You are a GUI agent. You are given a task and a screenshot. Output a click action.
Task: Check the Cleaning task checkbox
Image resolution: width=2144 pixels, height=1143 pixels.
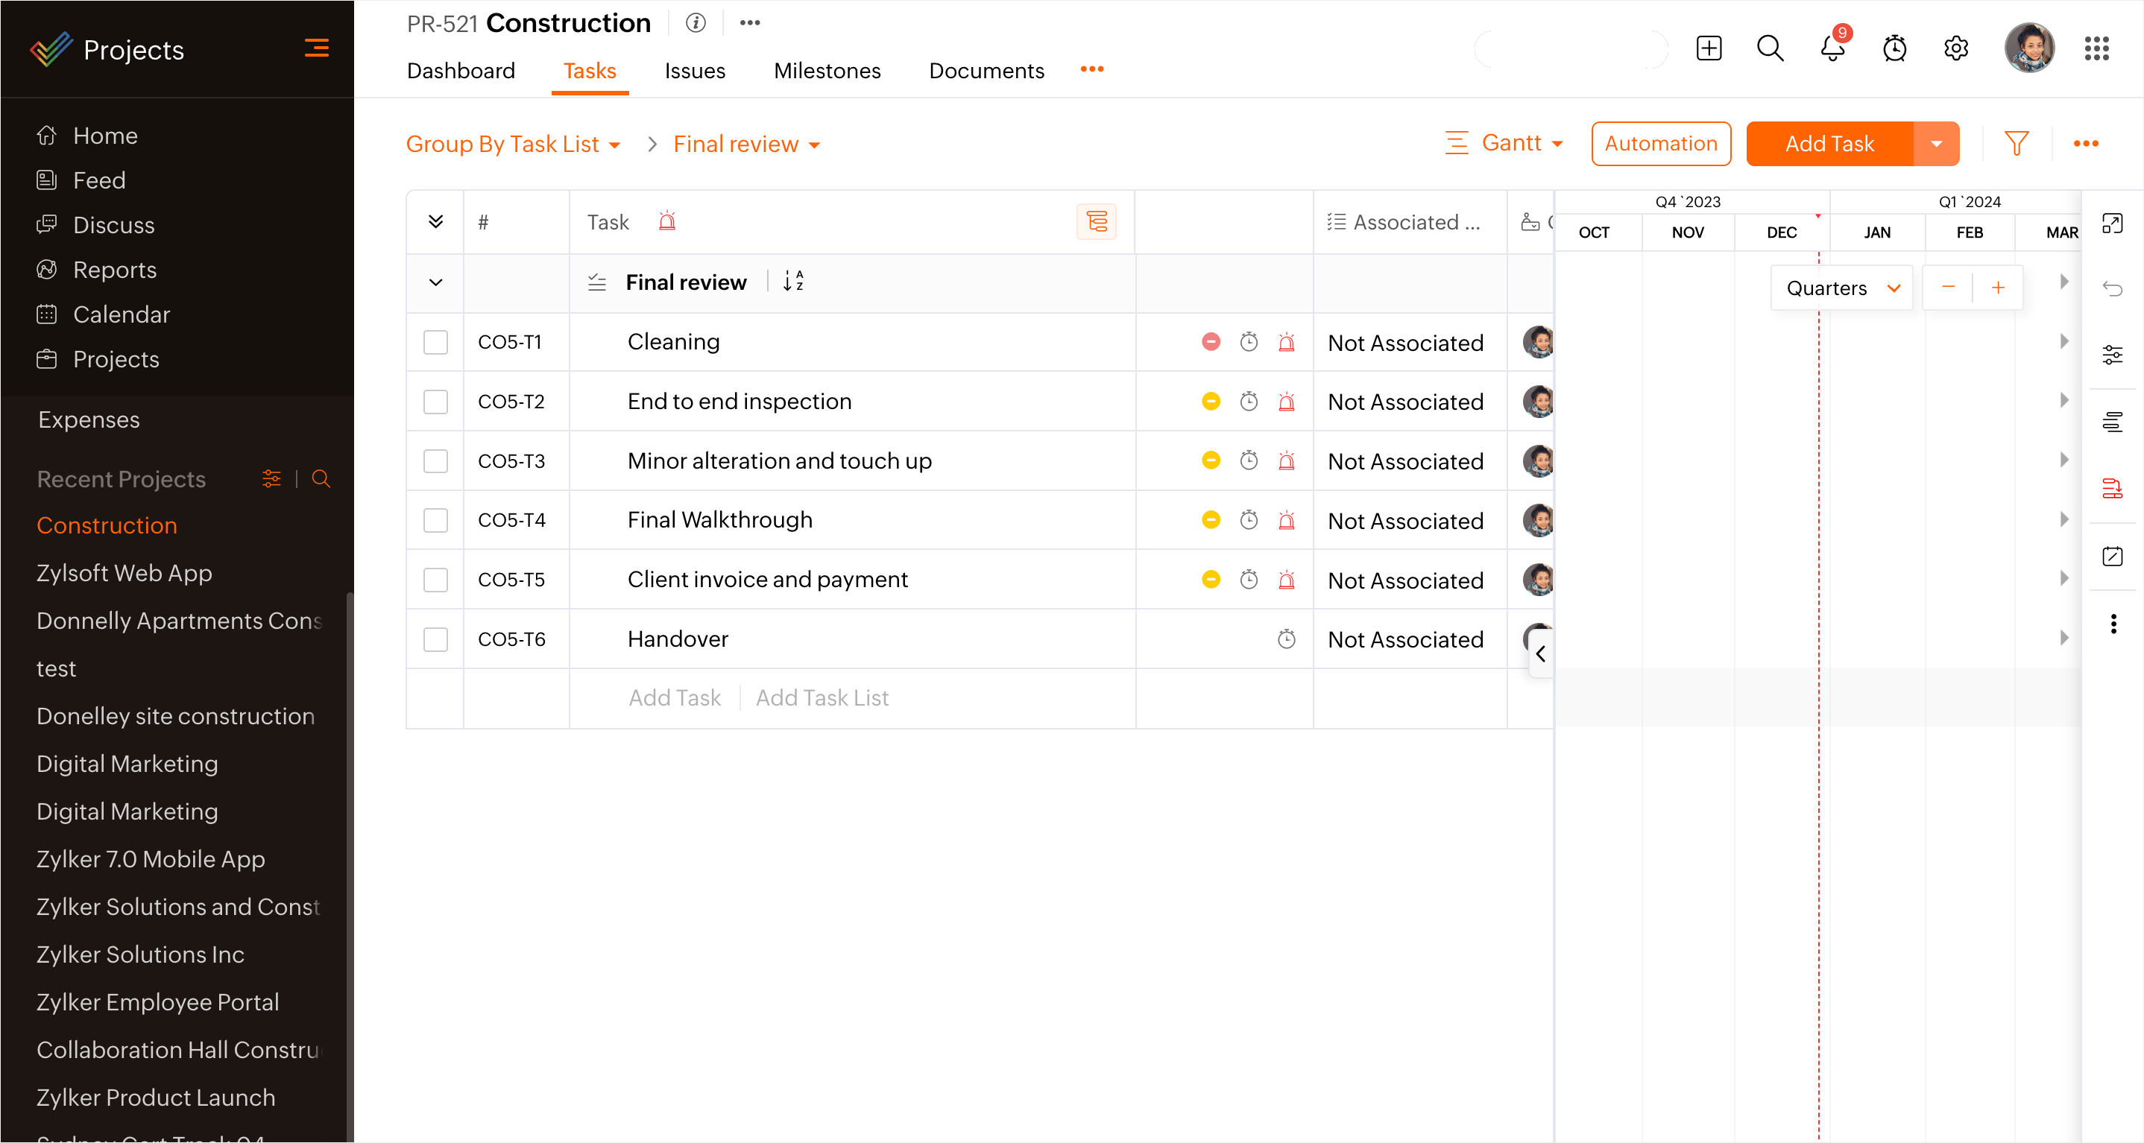click(x=435, y=342)
